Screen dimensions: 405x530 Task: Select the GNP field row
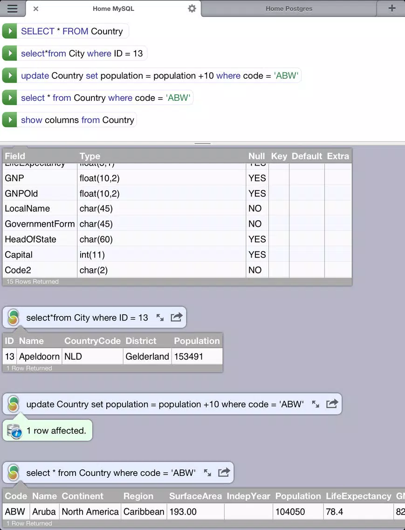tap(177, 178)
